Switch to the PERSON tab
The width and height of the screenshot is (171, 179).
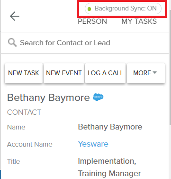click(92, 21)
